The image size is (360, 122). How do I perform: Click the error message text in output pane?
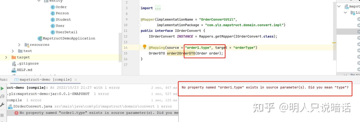265,87
